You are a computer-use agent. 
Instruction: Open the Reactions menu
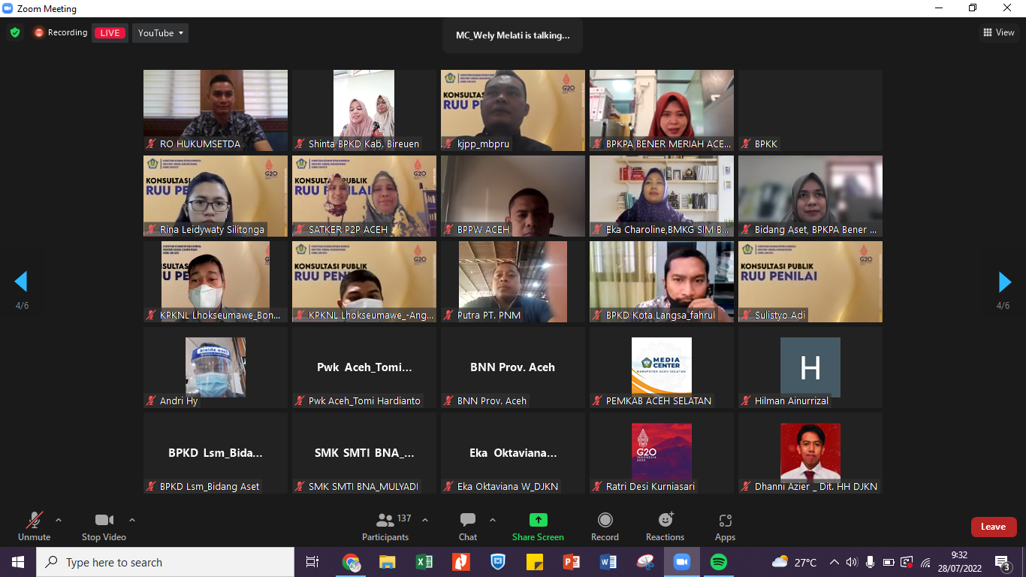[665, 526]
